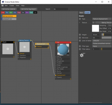Switch to the Basic tab
This screenshot has width=112, height=105.
pyautogui.click(x=81, y=12)
